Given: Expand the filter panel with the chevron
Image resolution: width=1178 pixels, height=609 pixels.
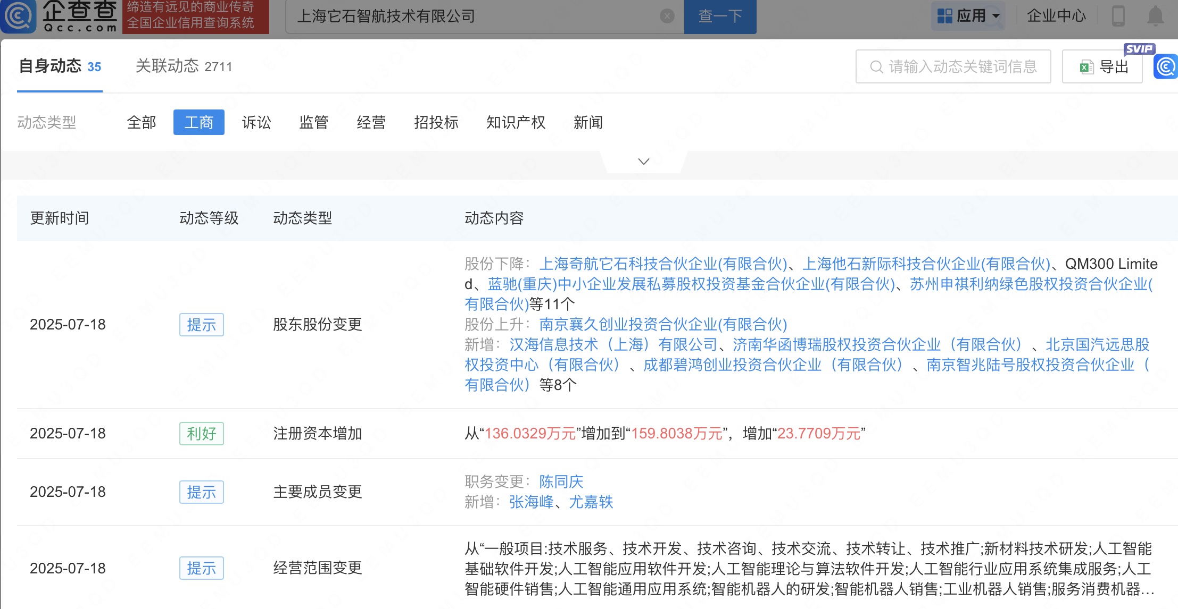Looking at the screenshot, I should click(x=643, y=162).
